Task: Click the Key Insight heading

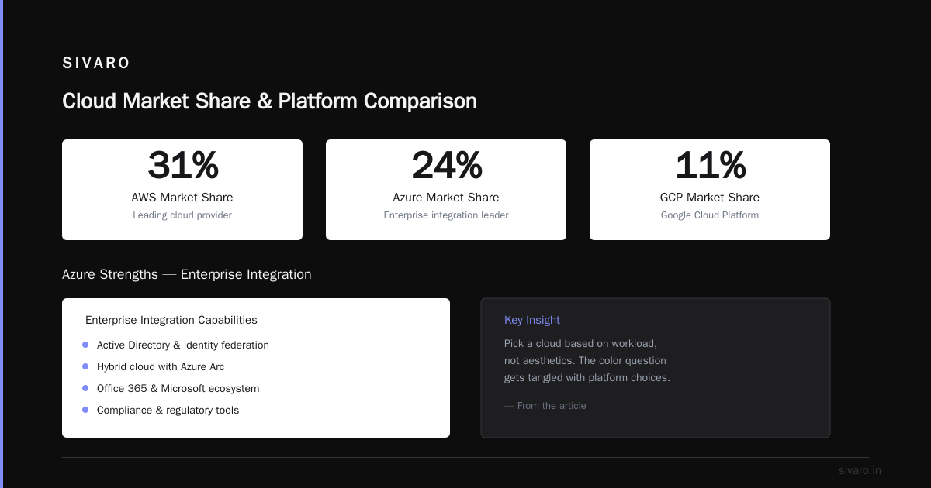Action: click(532, 320)
